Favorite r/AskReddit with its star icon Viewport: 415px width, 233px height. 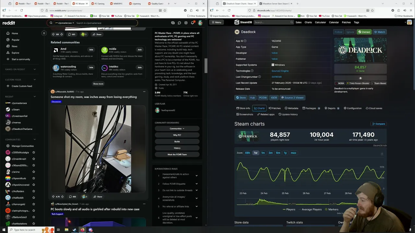point(34,198)
